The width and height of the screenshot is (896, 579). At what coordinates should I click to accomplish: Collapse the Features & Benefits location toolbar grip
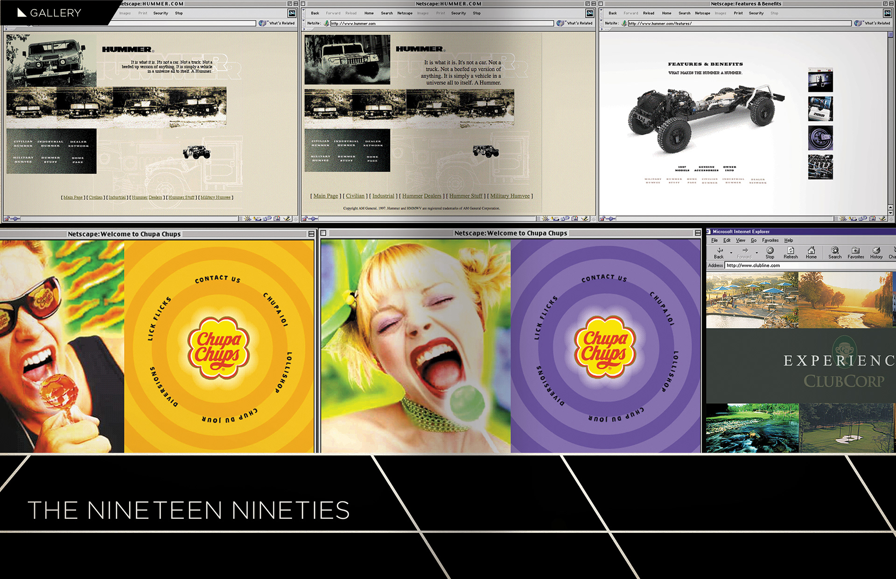point(602,23)
